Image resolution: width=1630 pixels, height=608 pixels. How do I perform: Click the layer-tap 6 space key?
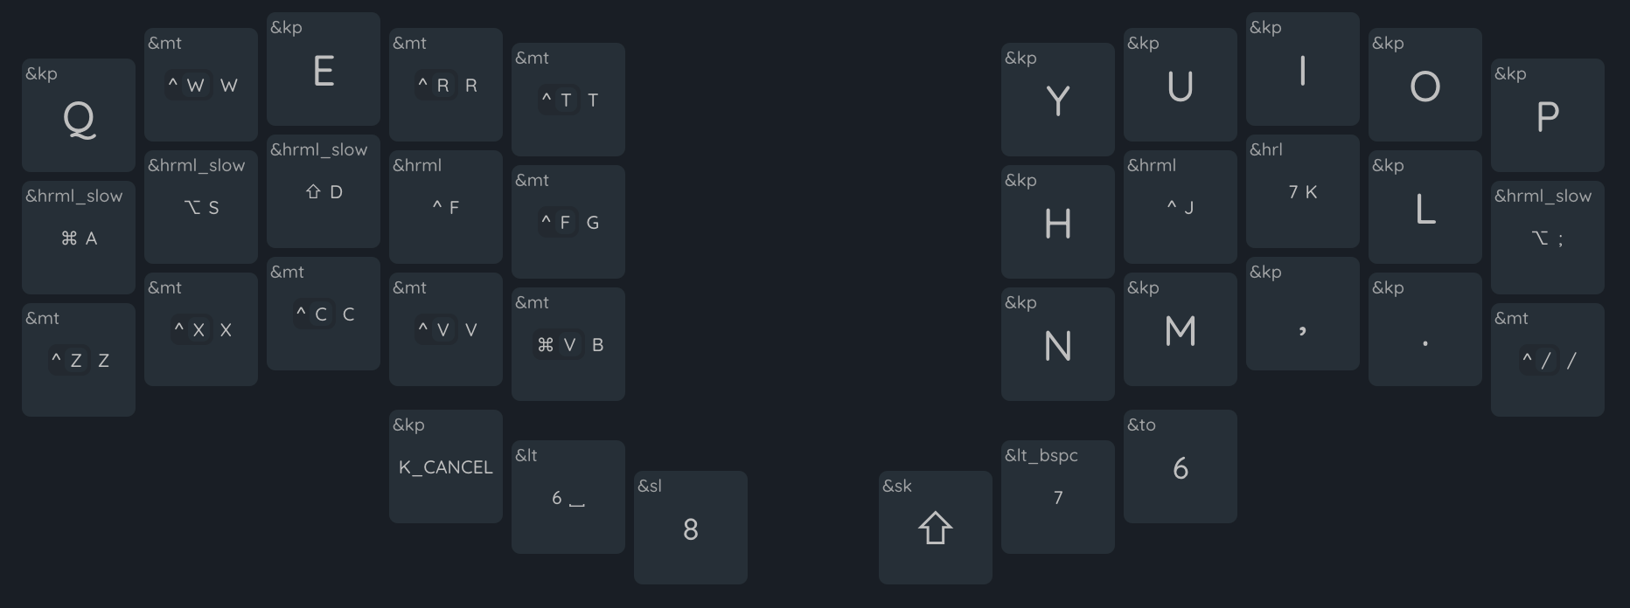tap(568, 497)
